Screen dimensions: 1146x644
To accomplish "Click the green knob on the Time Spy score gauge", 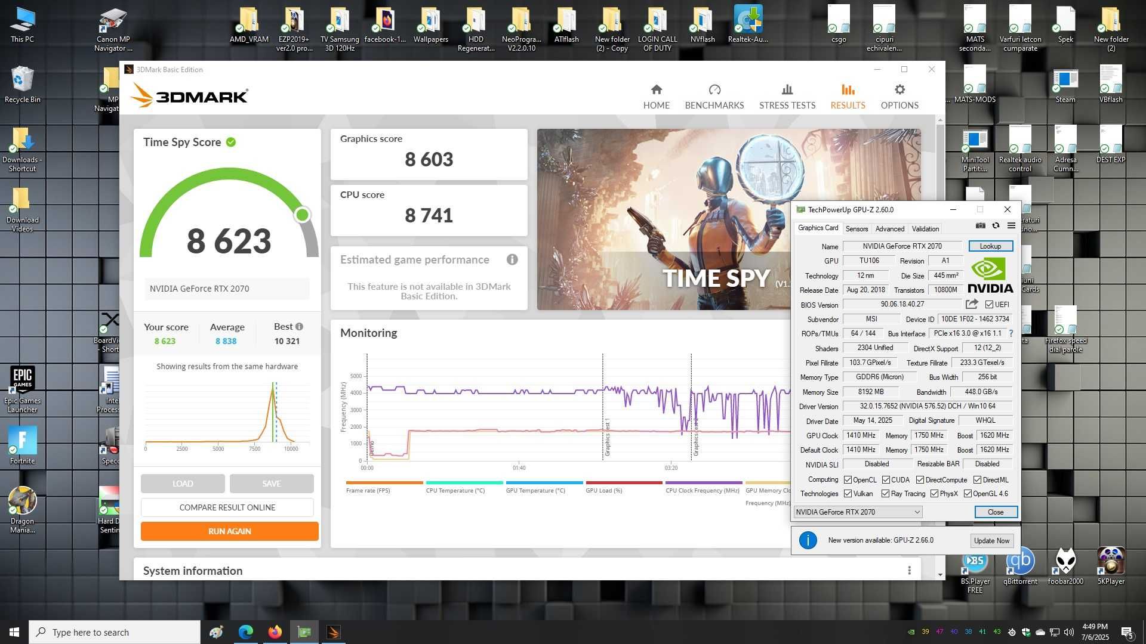I will pyautogui.click(x=303, y=215).
